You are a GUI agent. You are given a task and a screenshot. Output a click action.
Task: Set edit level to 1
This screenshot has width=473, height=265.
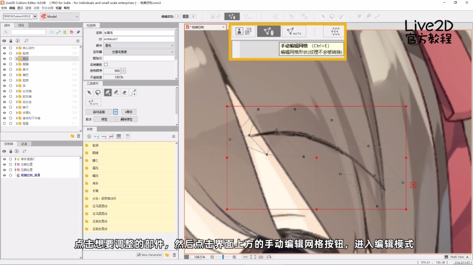tap(178, 17)
